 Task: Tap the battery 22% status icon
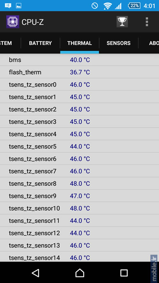pos(134,6)
